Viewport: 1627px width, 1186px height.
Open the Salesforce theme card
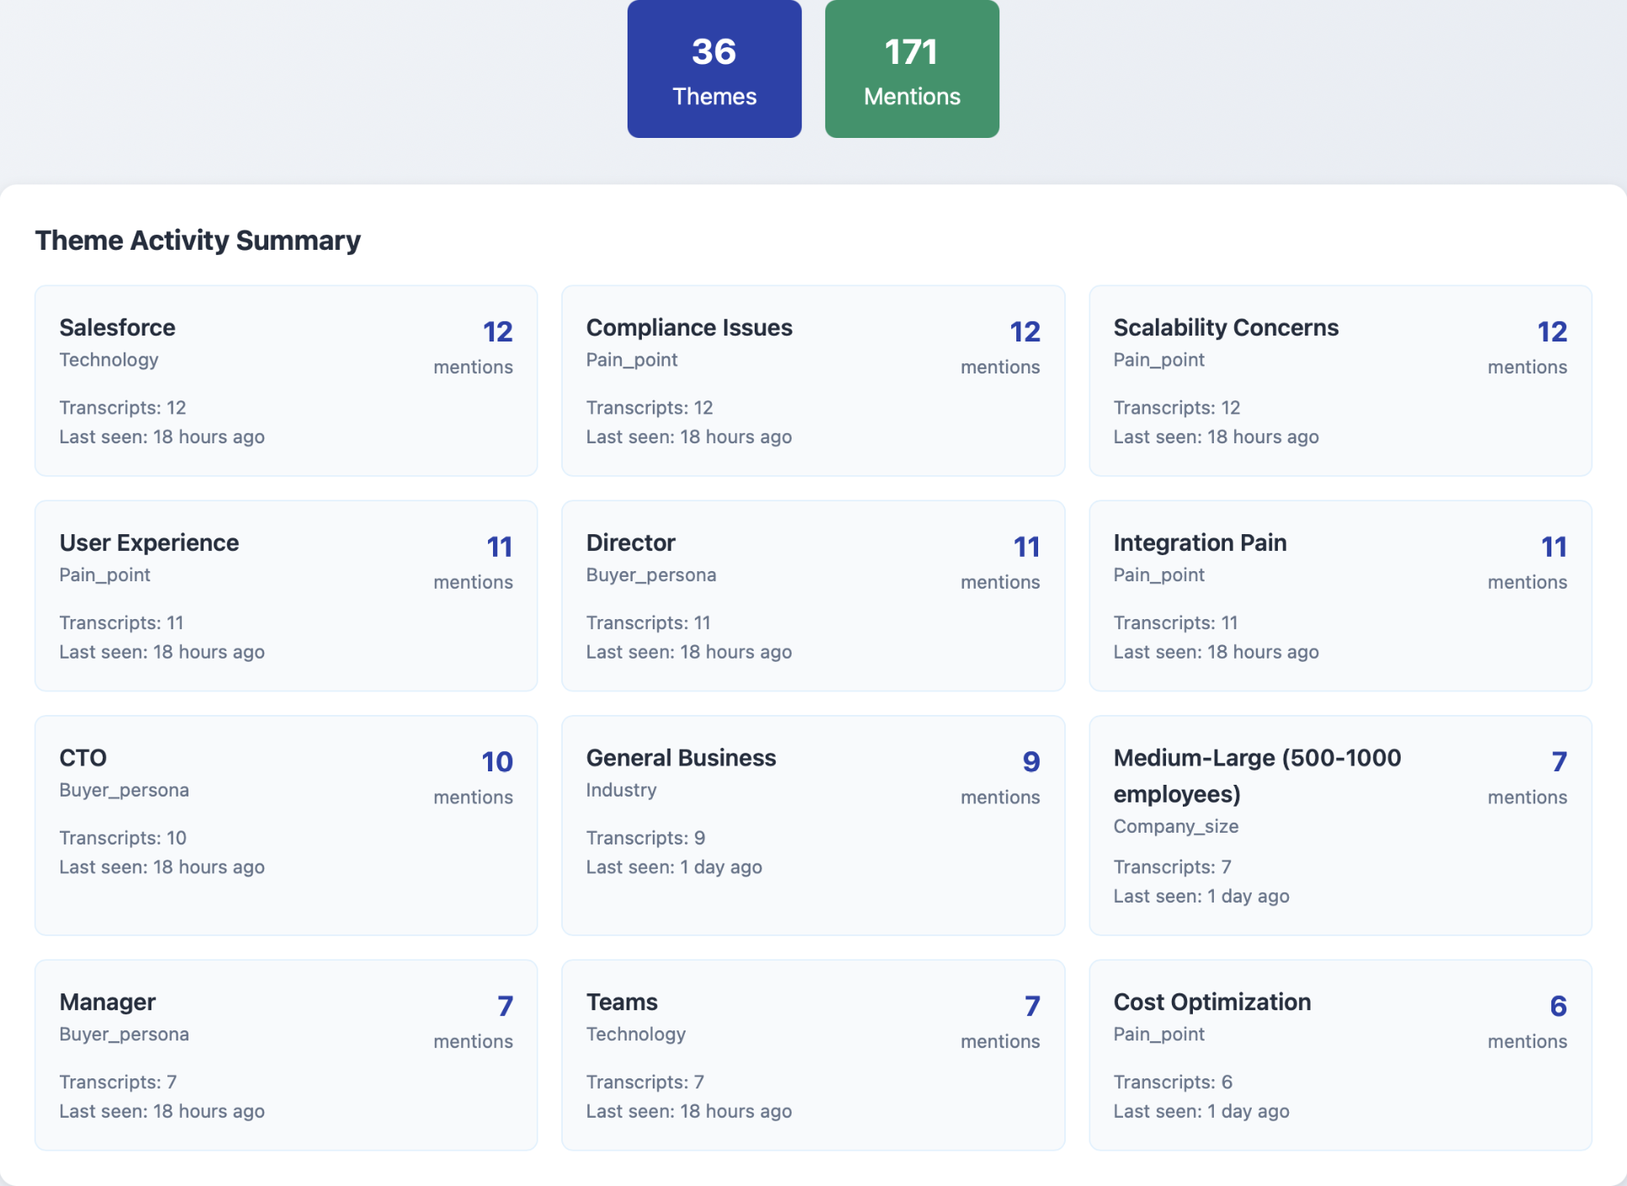point(285,381)
